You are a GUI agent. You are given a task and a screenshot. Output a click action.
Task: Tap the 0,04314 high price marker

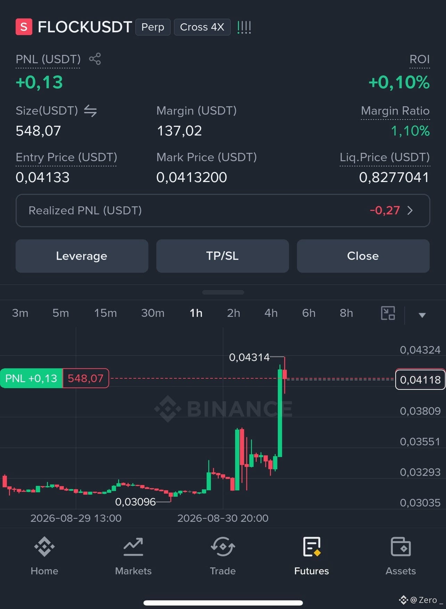tap(249, 357)
